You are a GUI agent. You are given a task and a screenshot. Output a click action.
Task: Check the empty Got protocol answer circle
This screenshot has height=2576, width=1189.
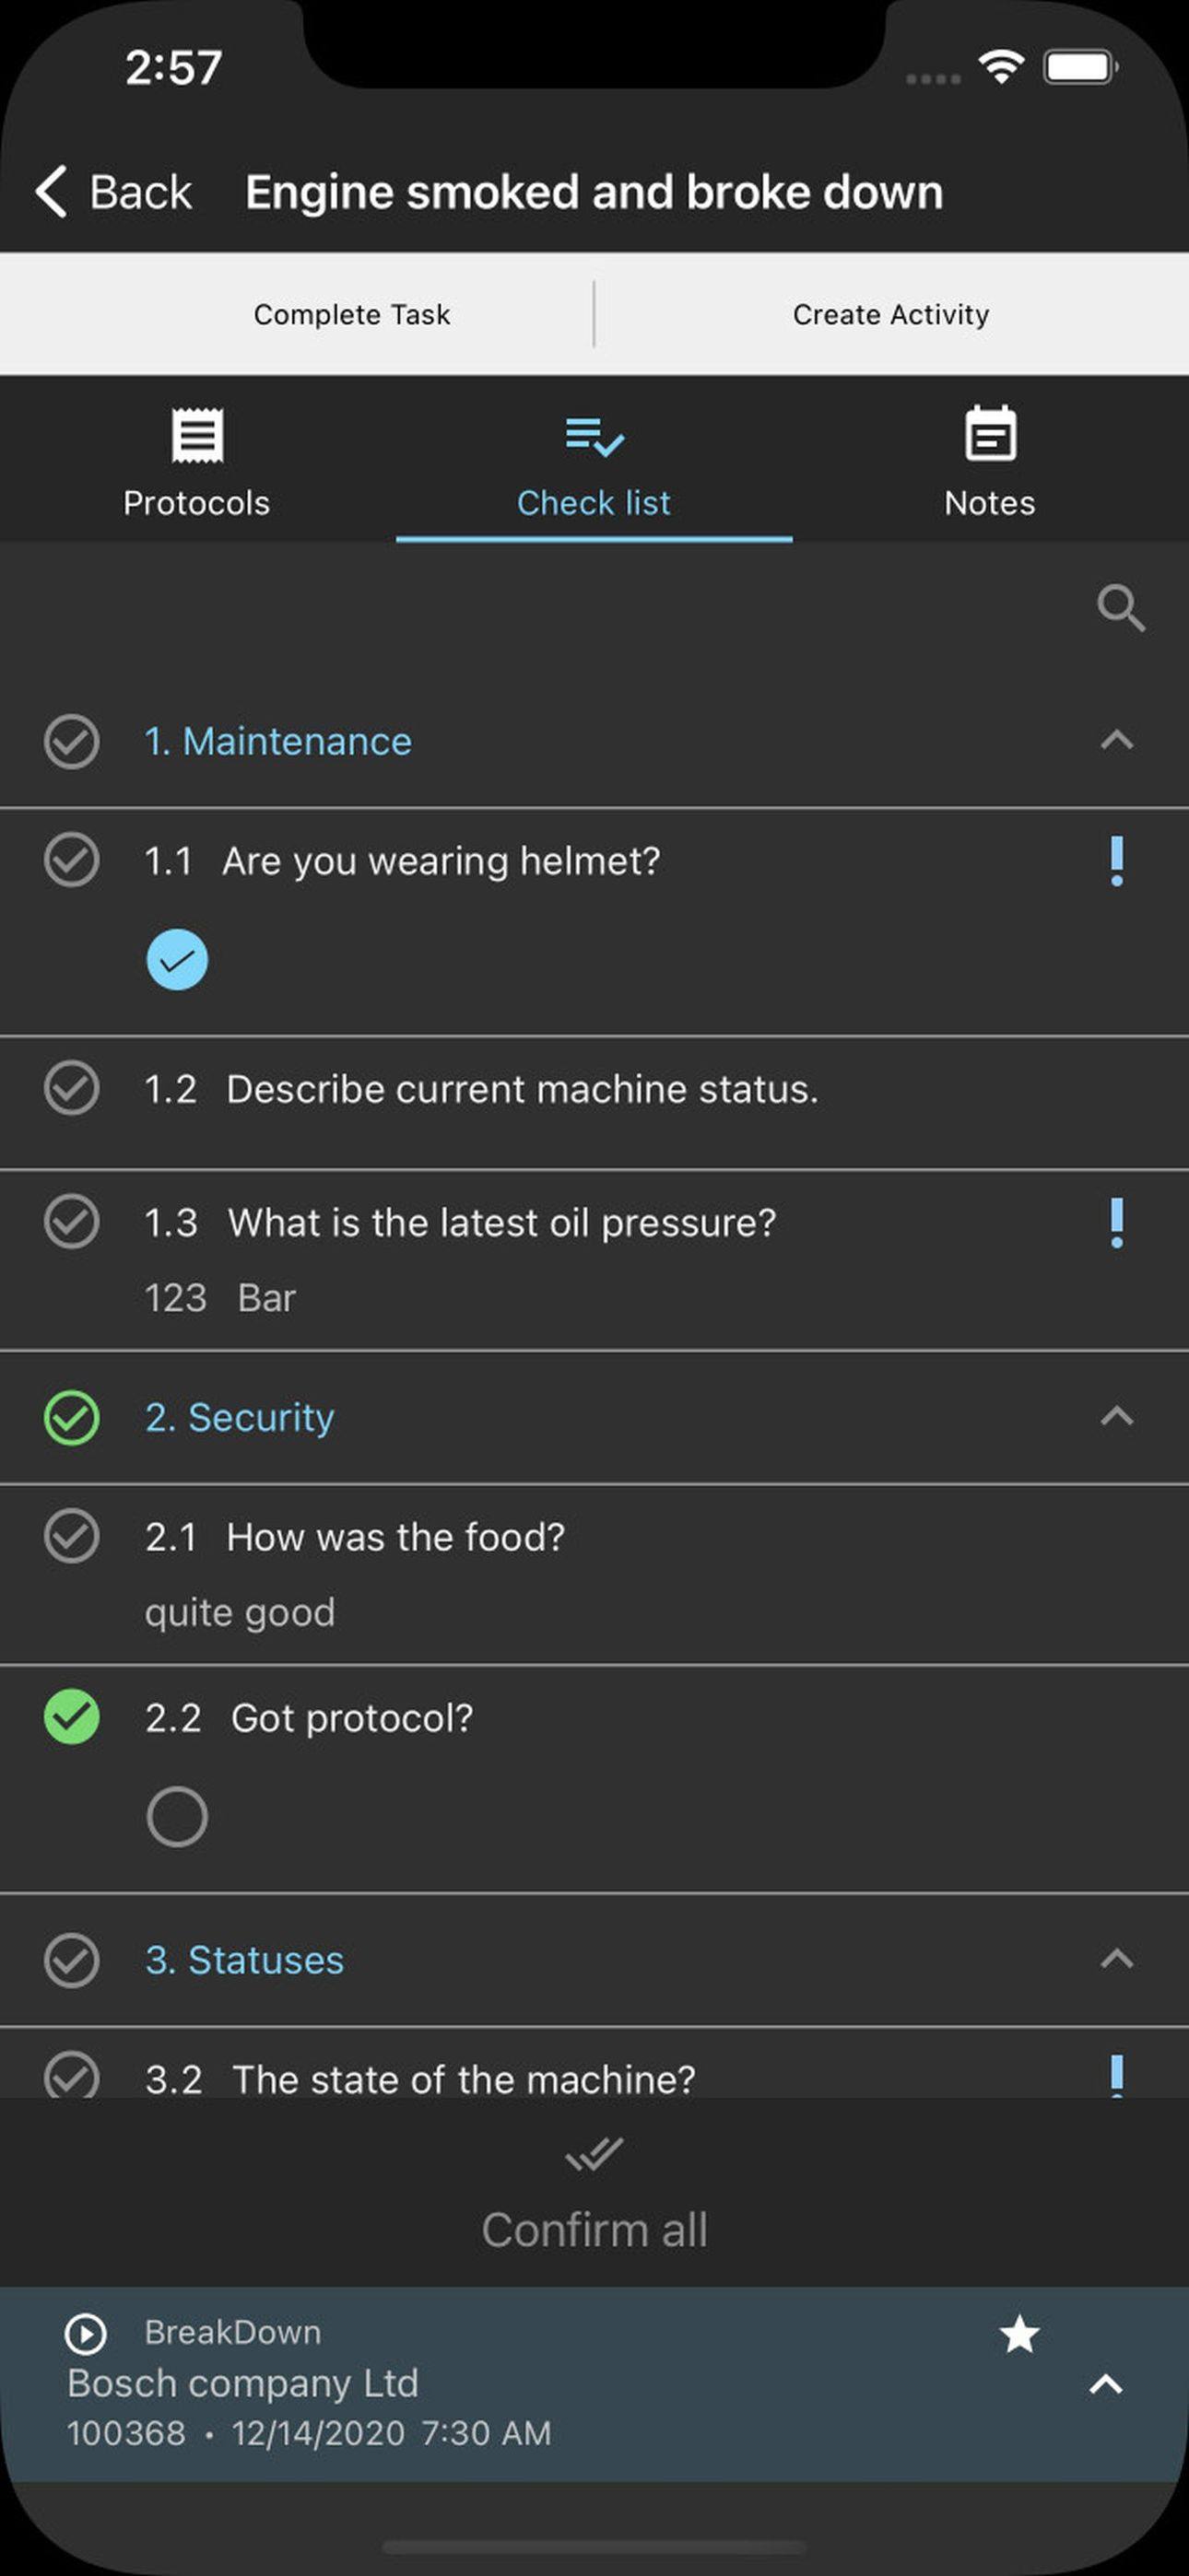(177, 1816)
